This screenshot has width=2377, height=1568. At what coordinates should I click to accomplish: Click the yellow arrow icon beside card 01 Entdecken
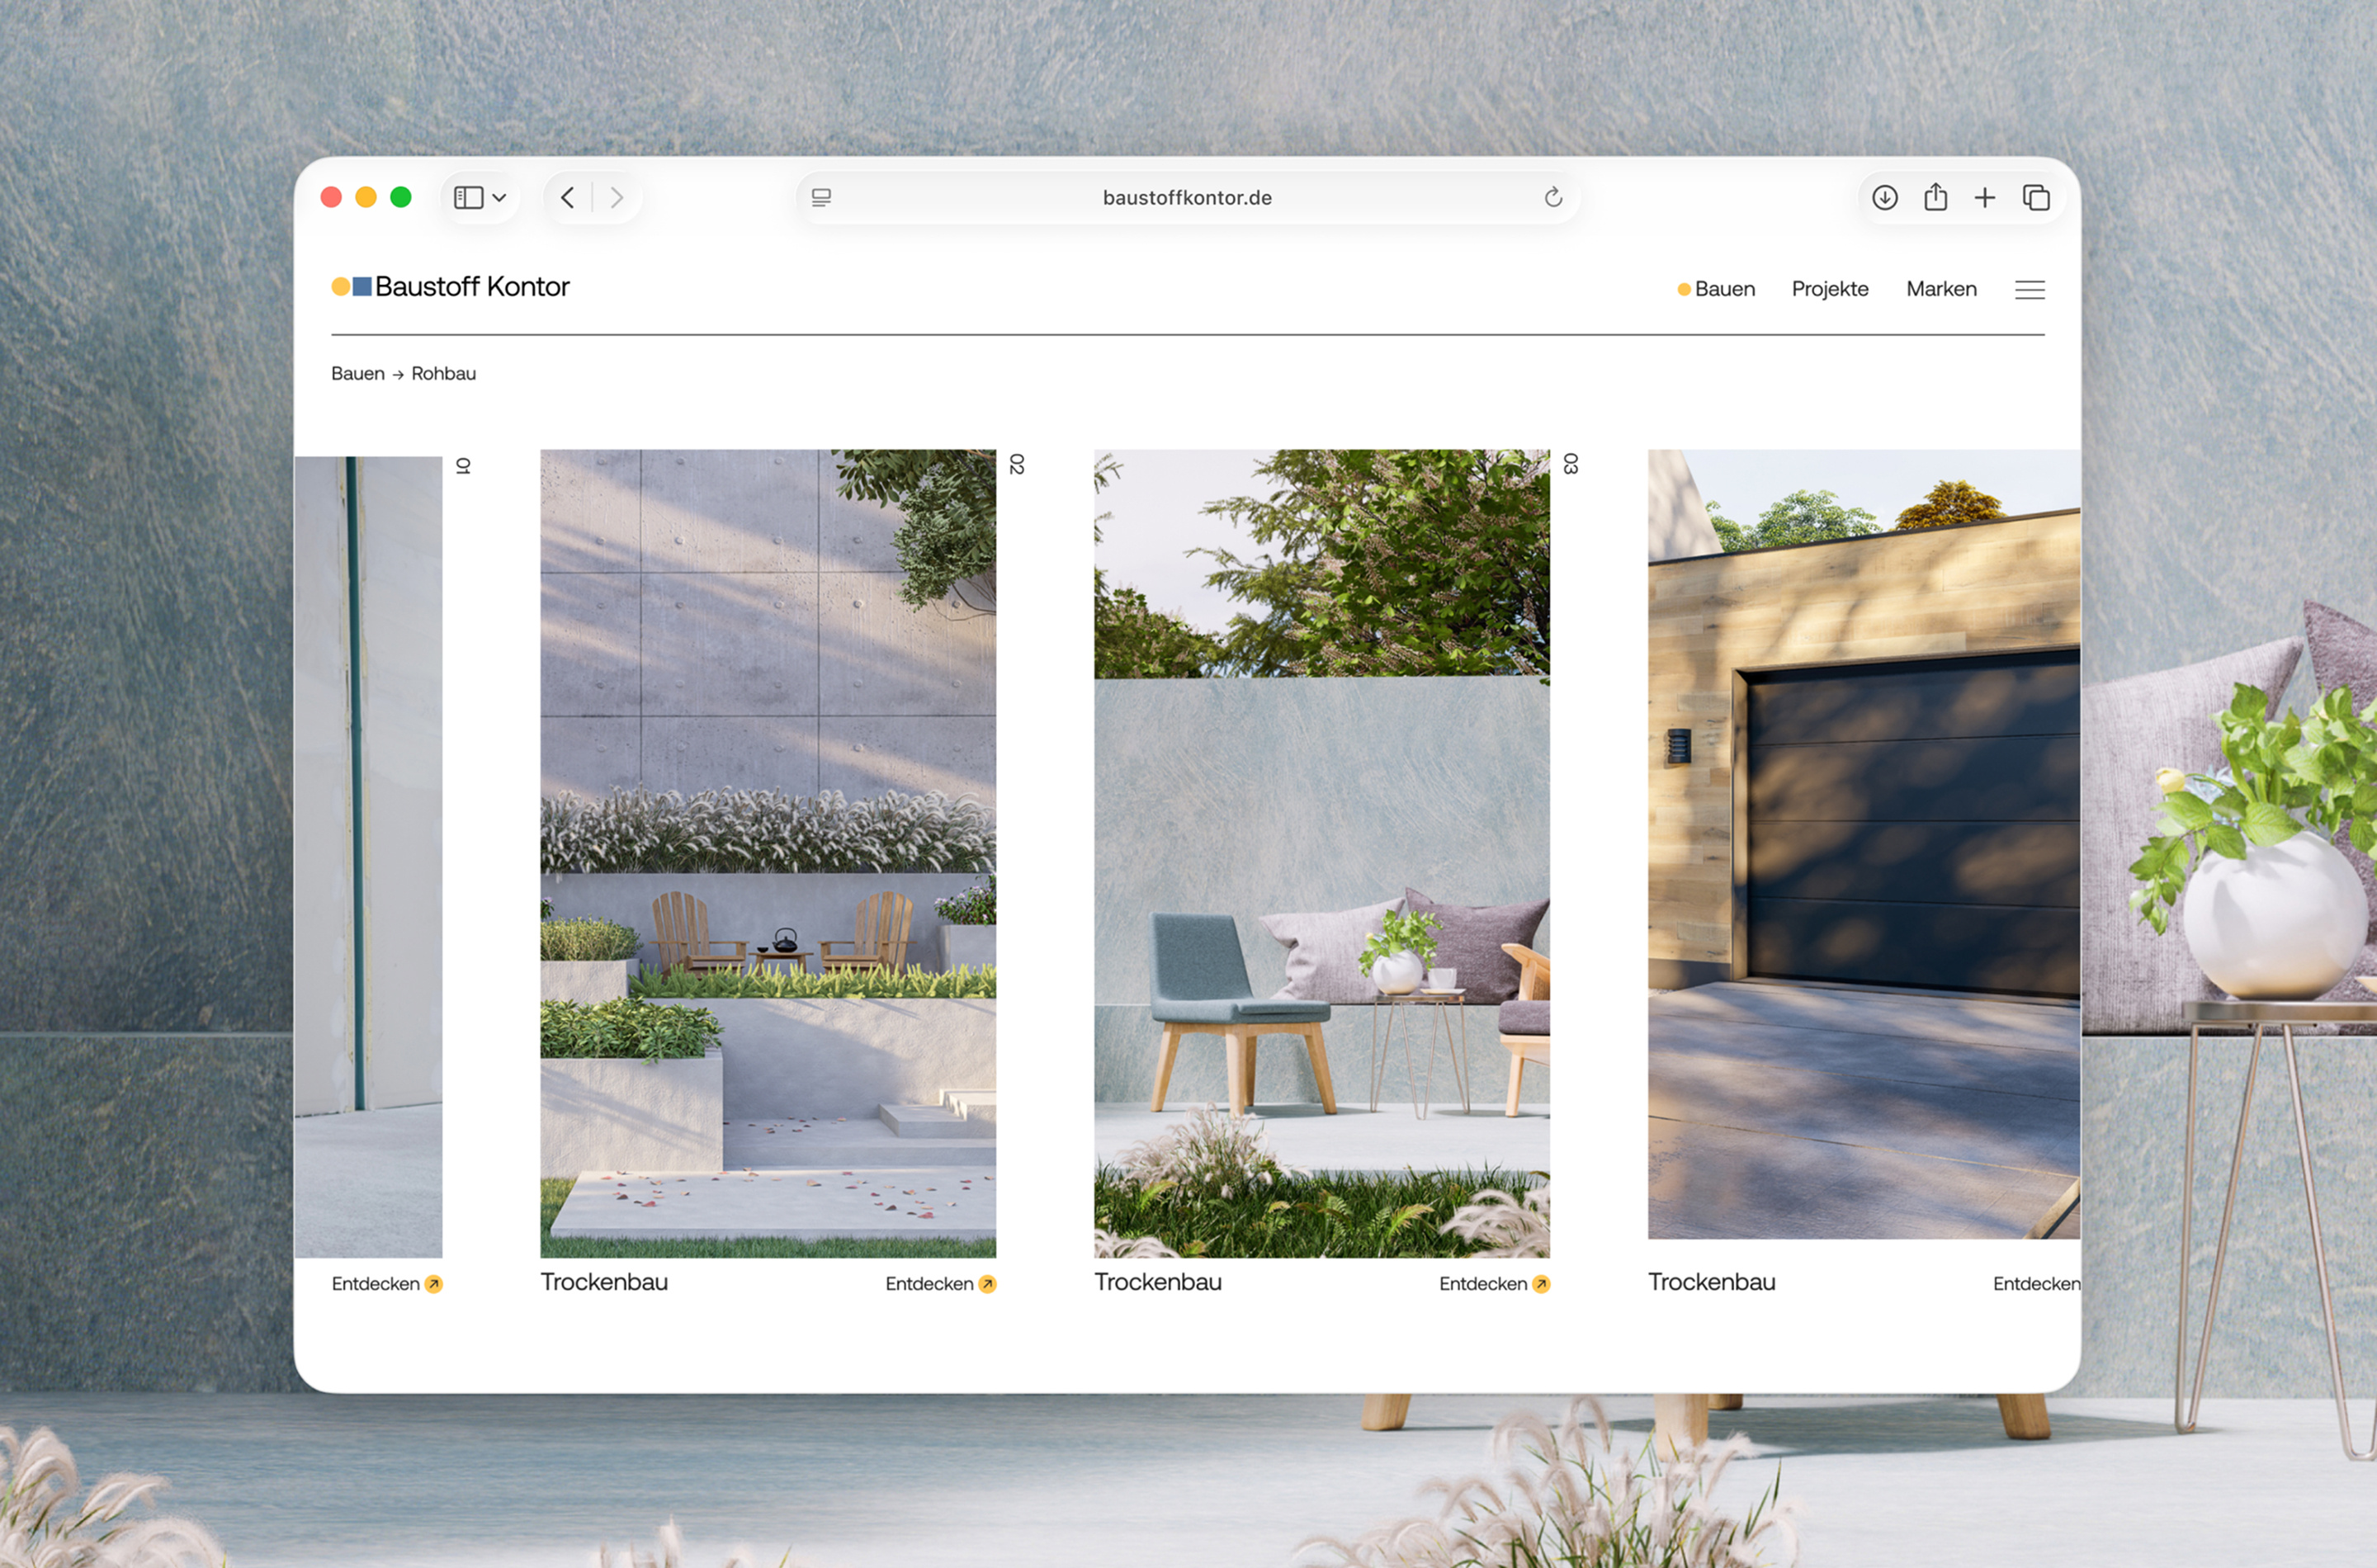(433, 1284)
